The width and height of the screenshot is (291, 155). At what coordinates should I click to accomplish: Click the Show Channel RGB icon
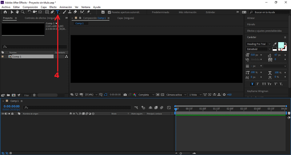tap(135, 95)
